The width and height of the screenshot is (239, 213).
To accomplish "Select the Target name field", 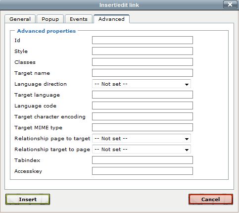I will [143, 73].
